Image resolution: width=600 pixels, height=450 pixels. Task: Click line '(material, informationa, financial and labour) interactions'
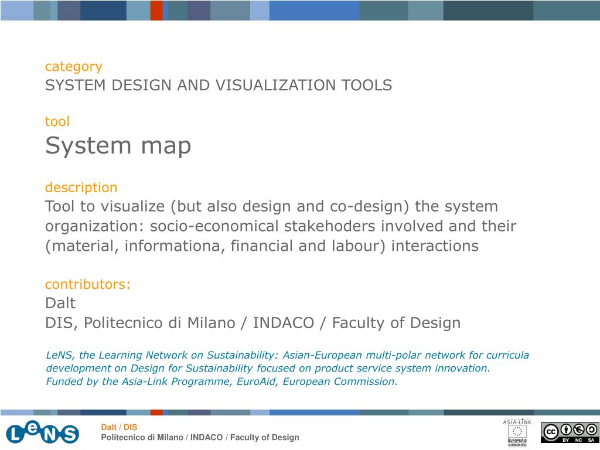[262, 246]
